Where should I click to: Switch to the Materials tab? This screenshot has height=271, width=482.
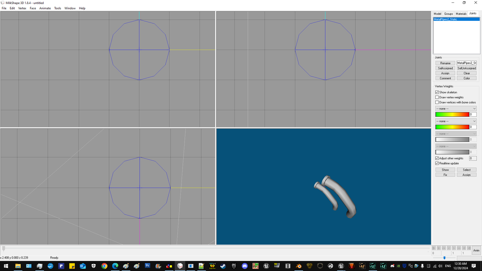point(461,14)
